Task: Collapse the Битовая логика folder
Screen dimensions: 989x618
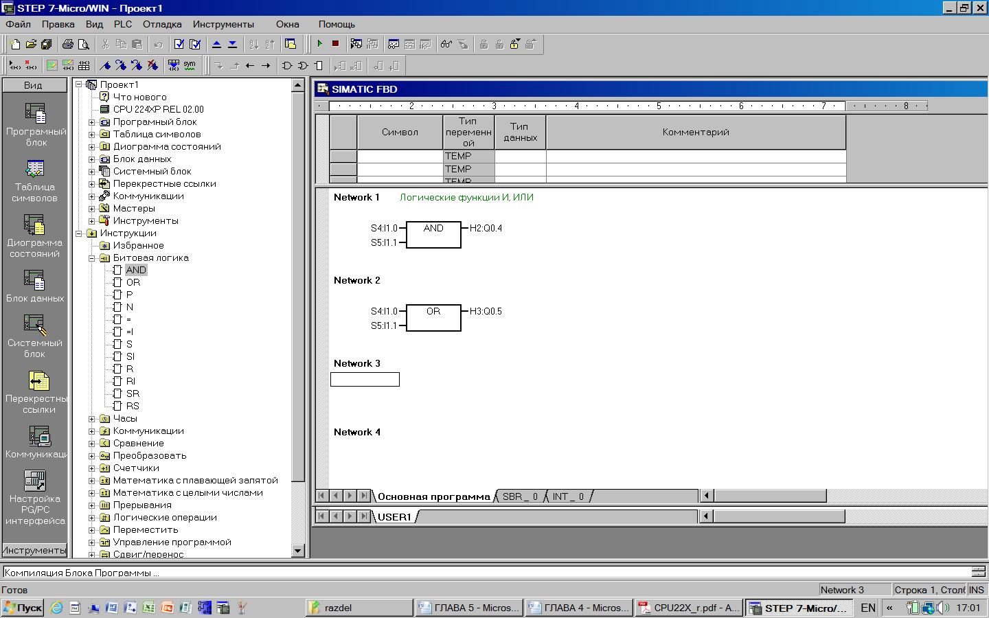Action: pos(92,258)
